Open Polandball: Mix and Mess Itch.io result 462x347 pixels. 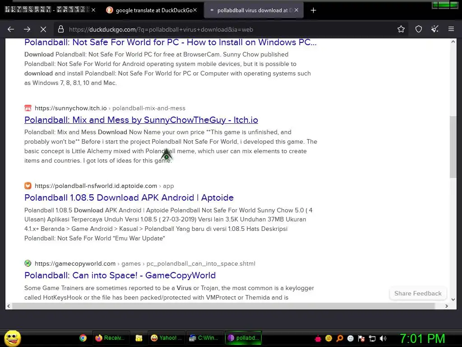coord(141,120)
